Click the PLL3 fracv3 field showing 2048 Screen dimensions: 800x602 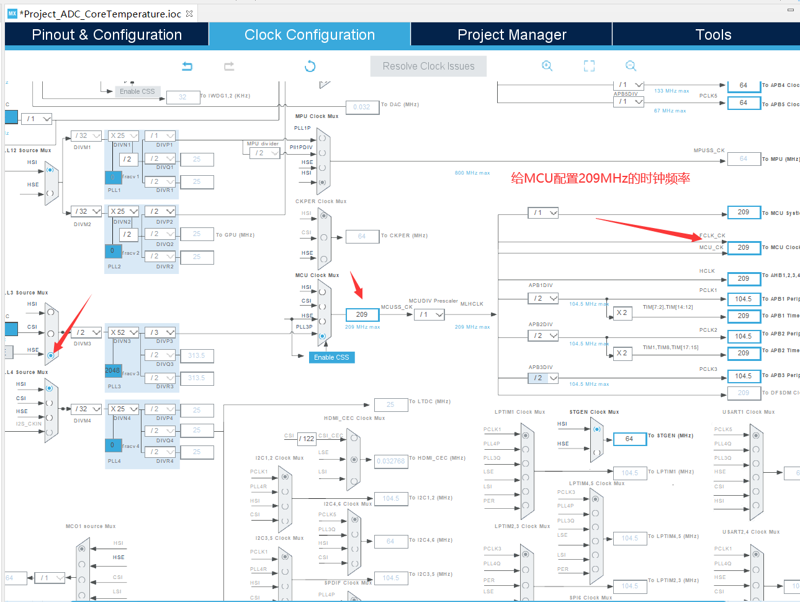click(x=113, y=371)
